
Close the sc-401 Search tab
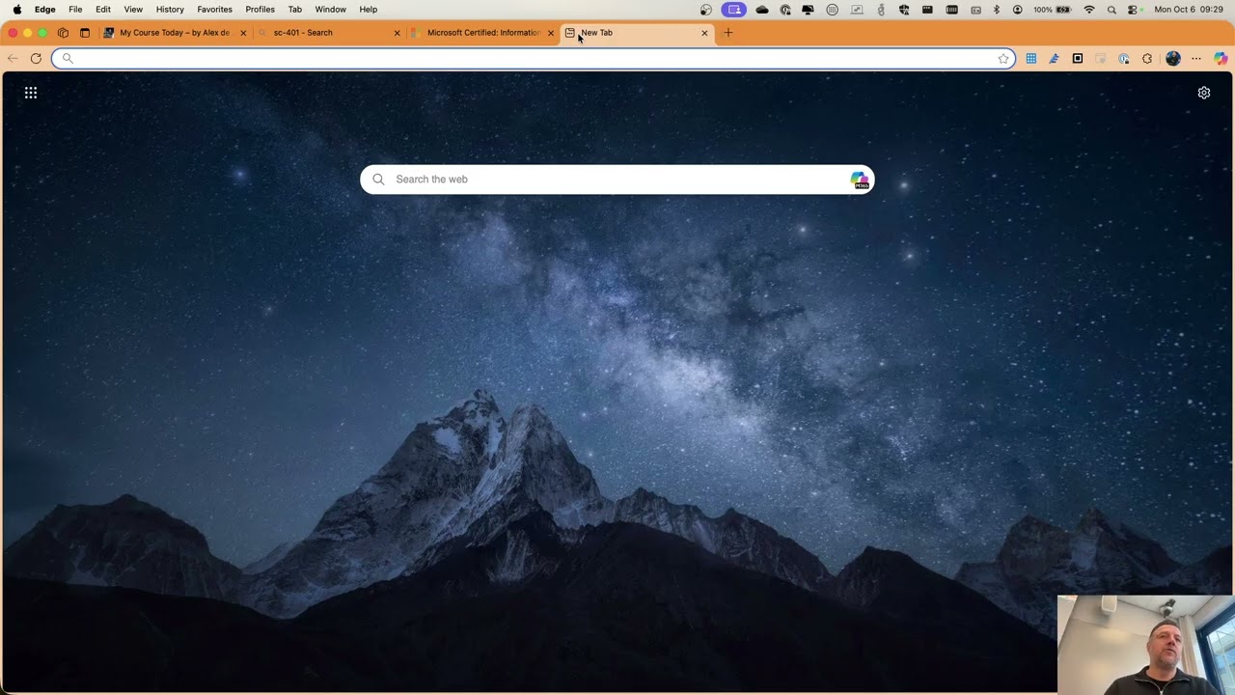pos(397,33)
